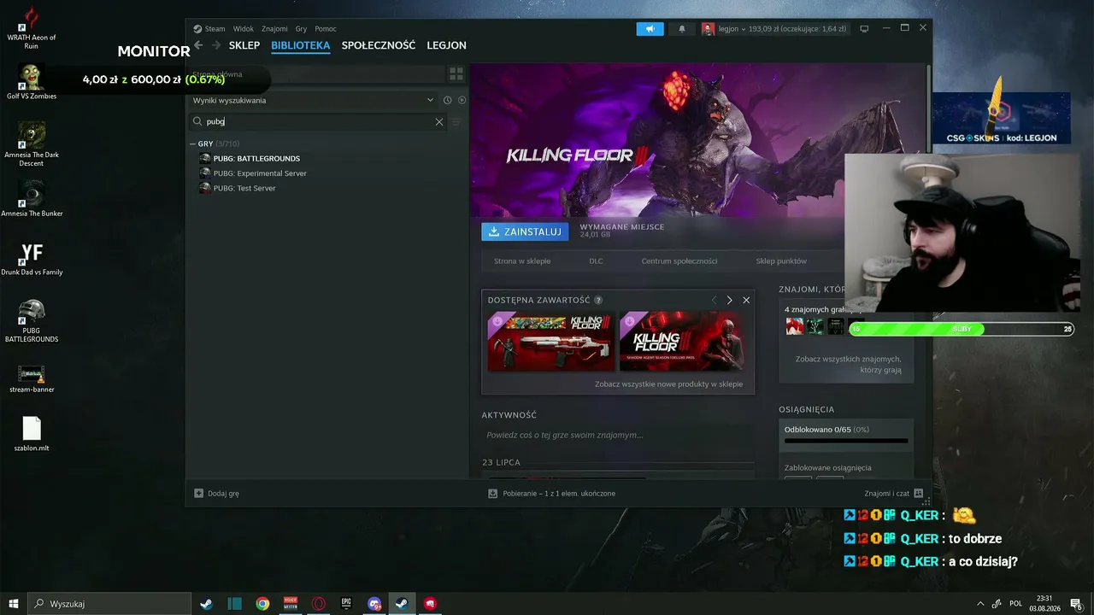The image size is (1094, 615).
Task: Open Sklep punktów link
Action: [781, 261]
